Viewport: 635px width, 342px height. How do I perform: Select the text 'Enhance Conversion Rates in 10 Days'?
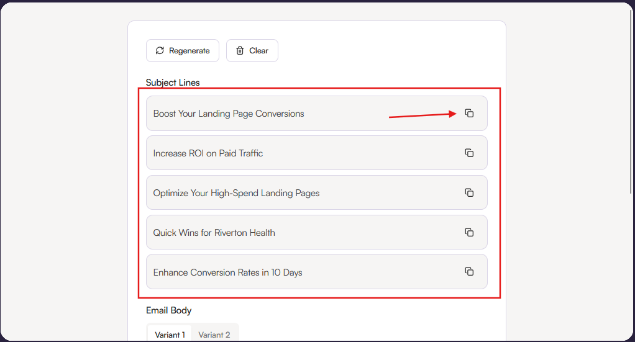click(227, 272)
